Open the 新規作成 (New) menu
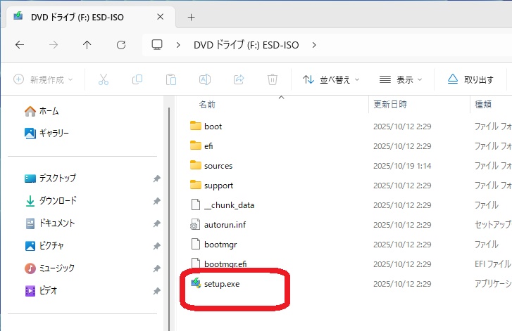Image resolution: width=512 pixels, height=331 pixels. pos(43,79)
